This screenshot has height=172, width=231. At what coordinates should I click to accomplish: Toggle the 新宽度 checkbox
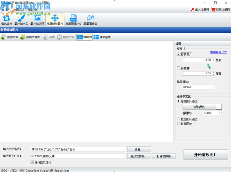tap(178, 54)
